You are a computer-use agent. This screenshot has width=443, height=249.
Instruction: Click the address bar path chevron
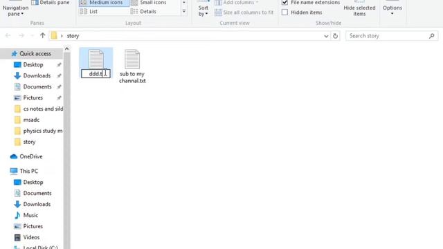click(x=62, y=36)
